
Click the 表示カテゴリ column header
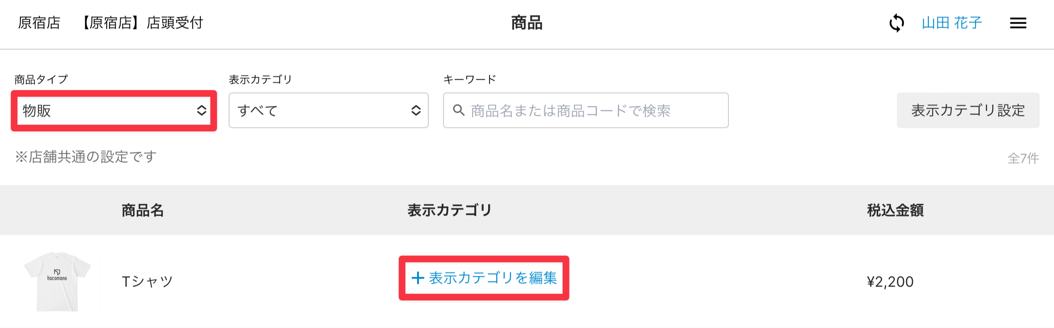click(449, 210)
